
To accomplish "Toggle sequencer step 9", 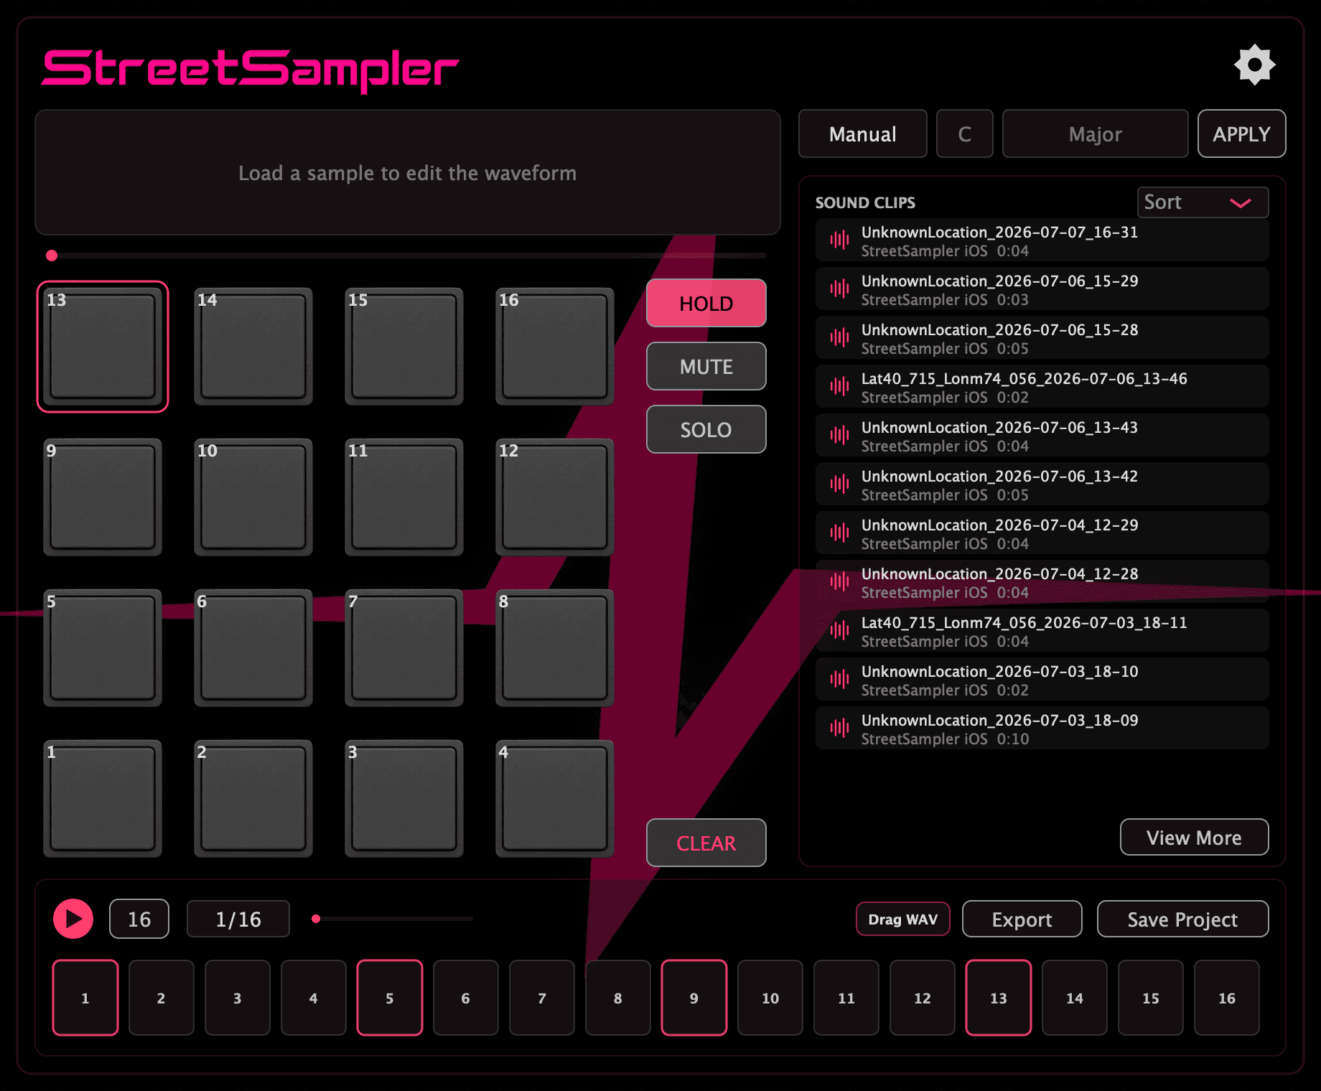I will (694, 998).
